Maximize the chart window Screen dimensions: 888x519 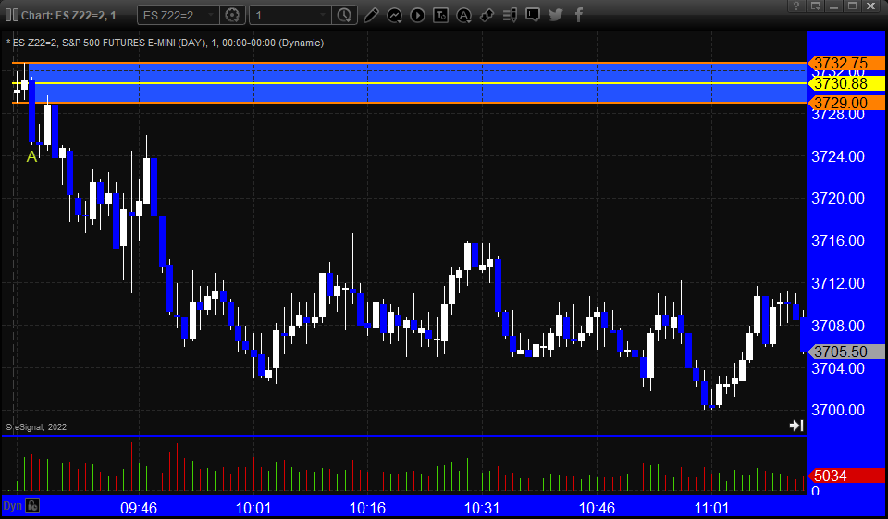852,6
